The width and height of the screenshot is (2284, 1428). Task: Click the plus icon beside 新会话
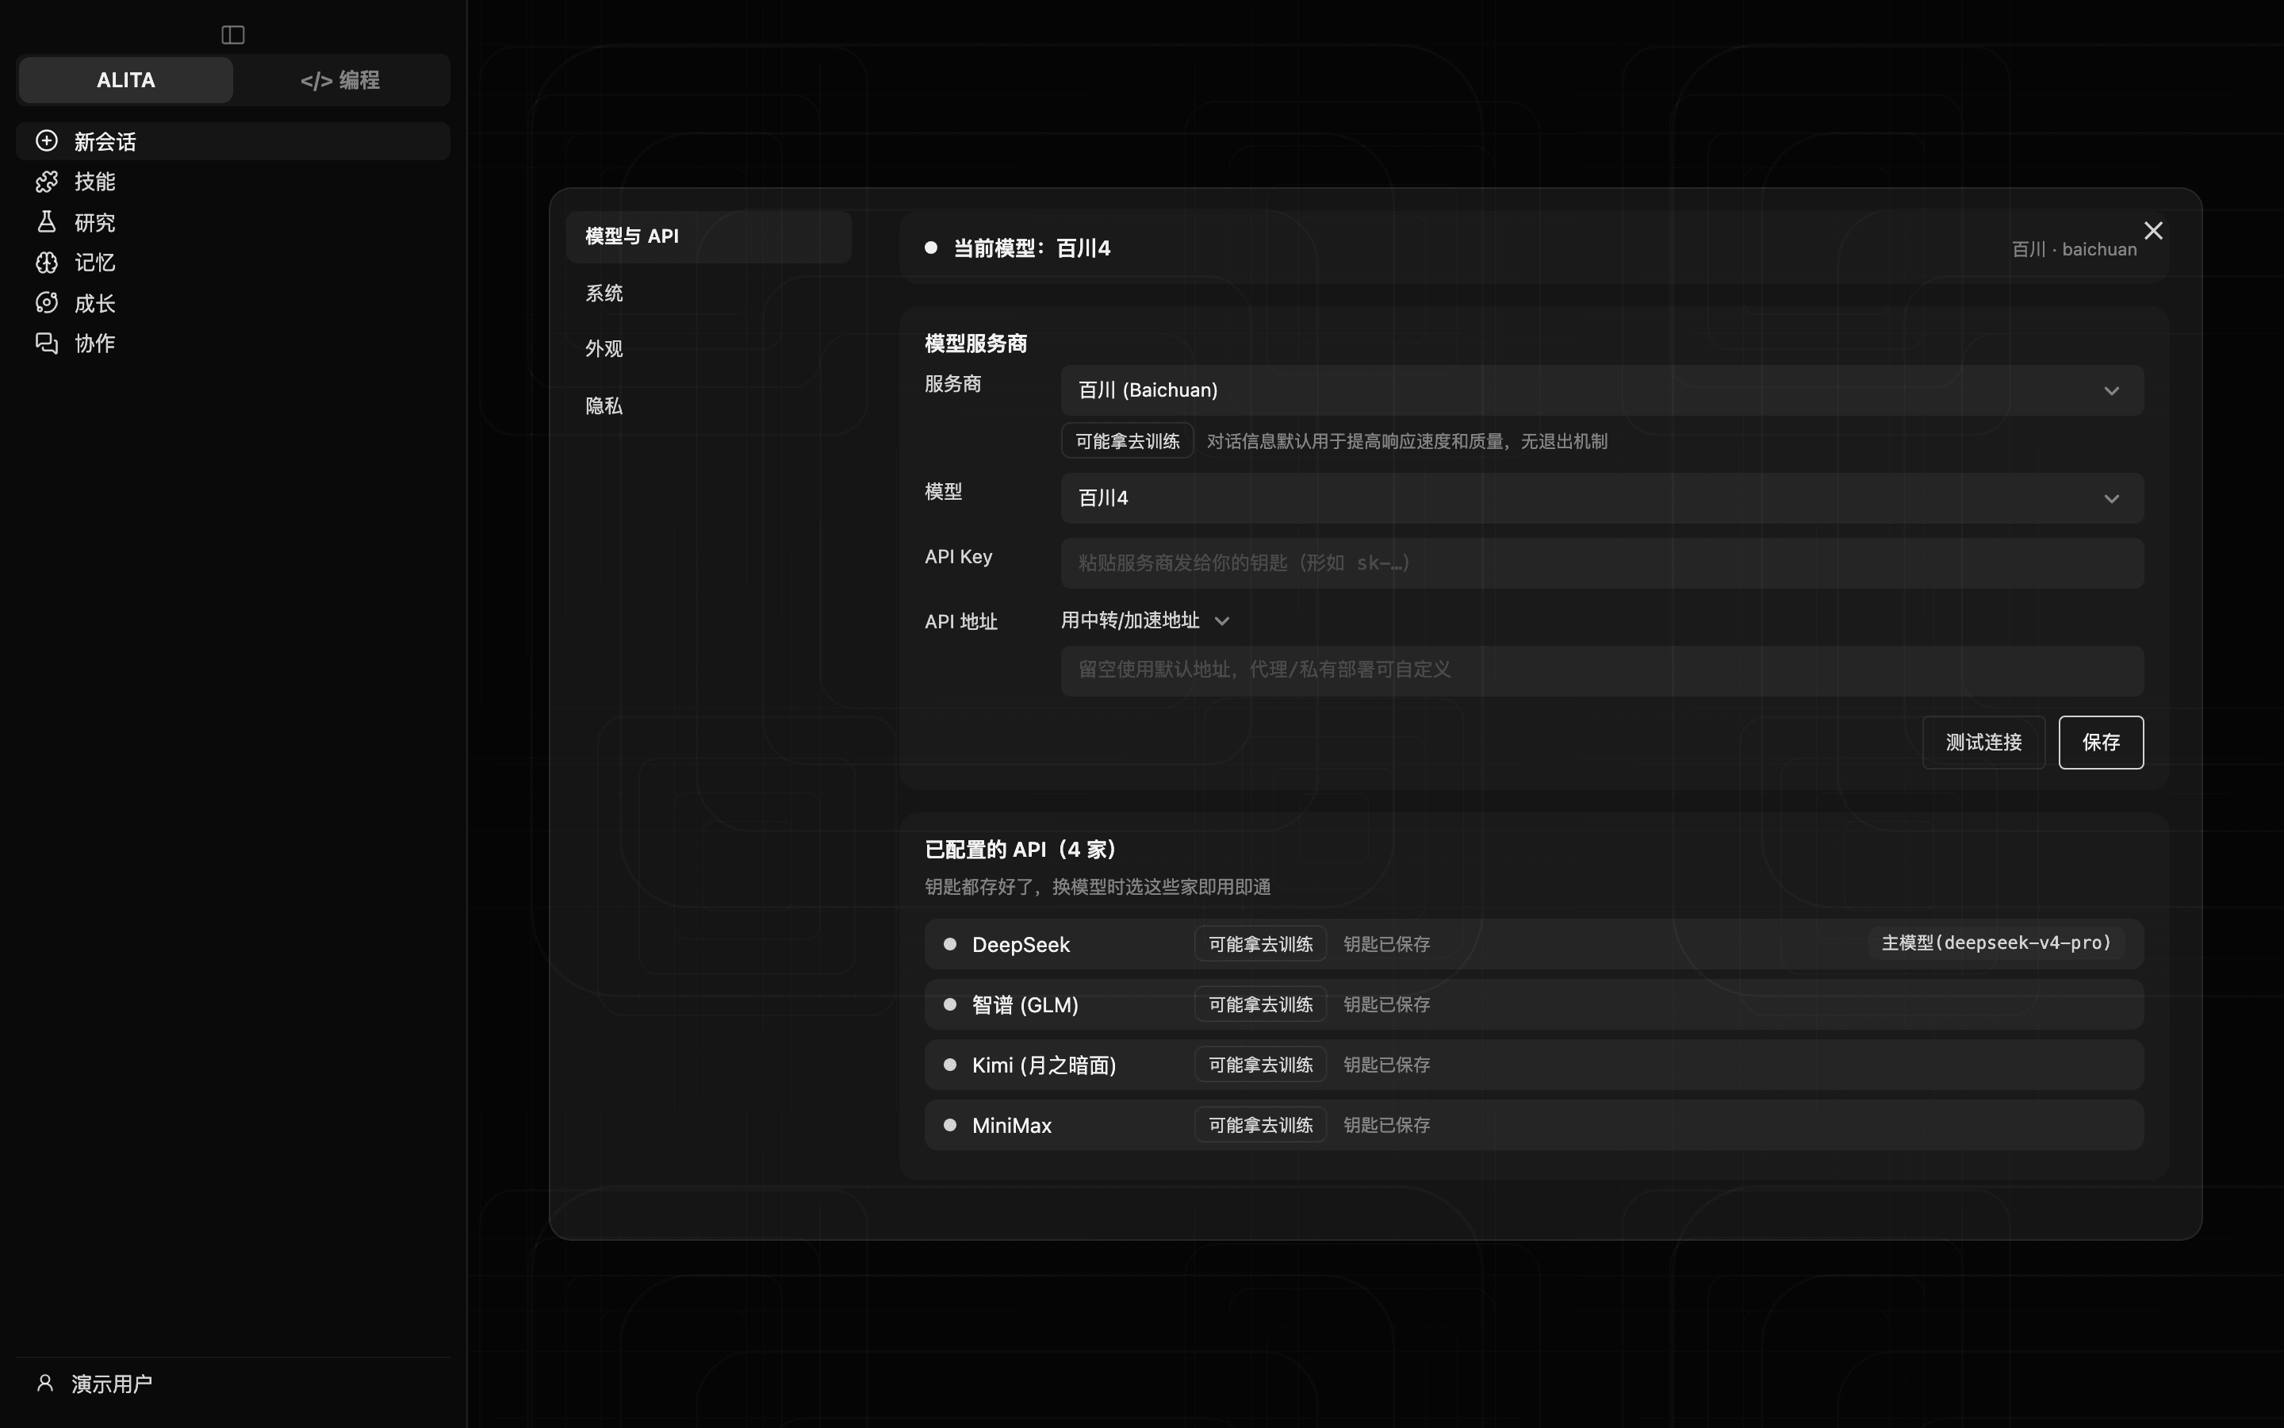pyautogui.click(x=46, y=140)
